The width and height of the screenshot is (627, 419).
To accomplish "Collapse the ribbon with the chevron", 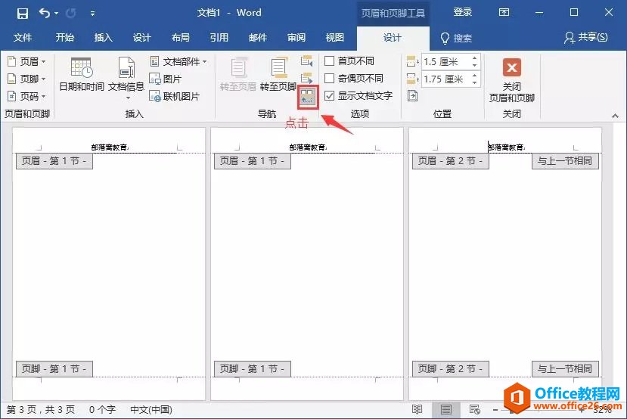I will (615, 116).
